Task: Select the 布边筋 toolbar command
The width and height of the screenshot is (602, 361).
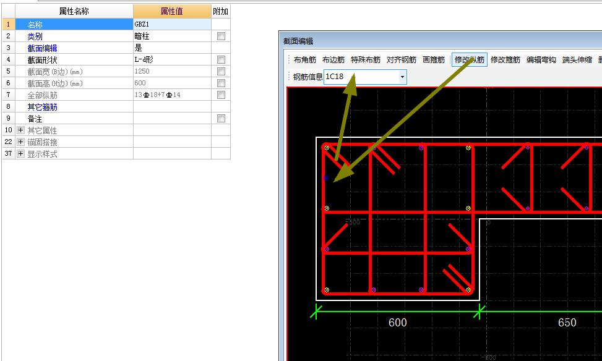Action: pyautogui.click(x=333, y=60)
